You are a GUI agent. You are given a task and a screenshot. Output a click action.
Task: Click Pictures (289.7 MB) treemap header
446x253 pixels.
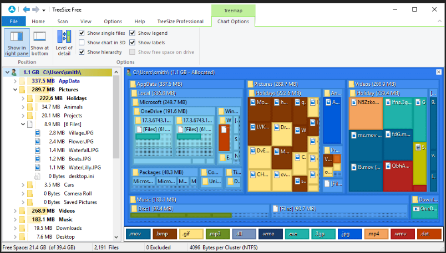pos(295,84)
